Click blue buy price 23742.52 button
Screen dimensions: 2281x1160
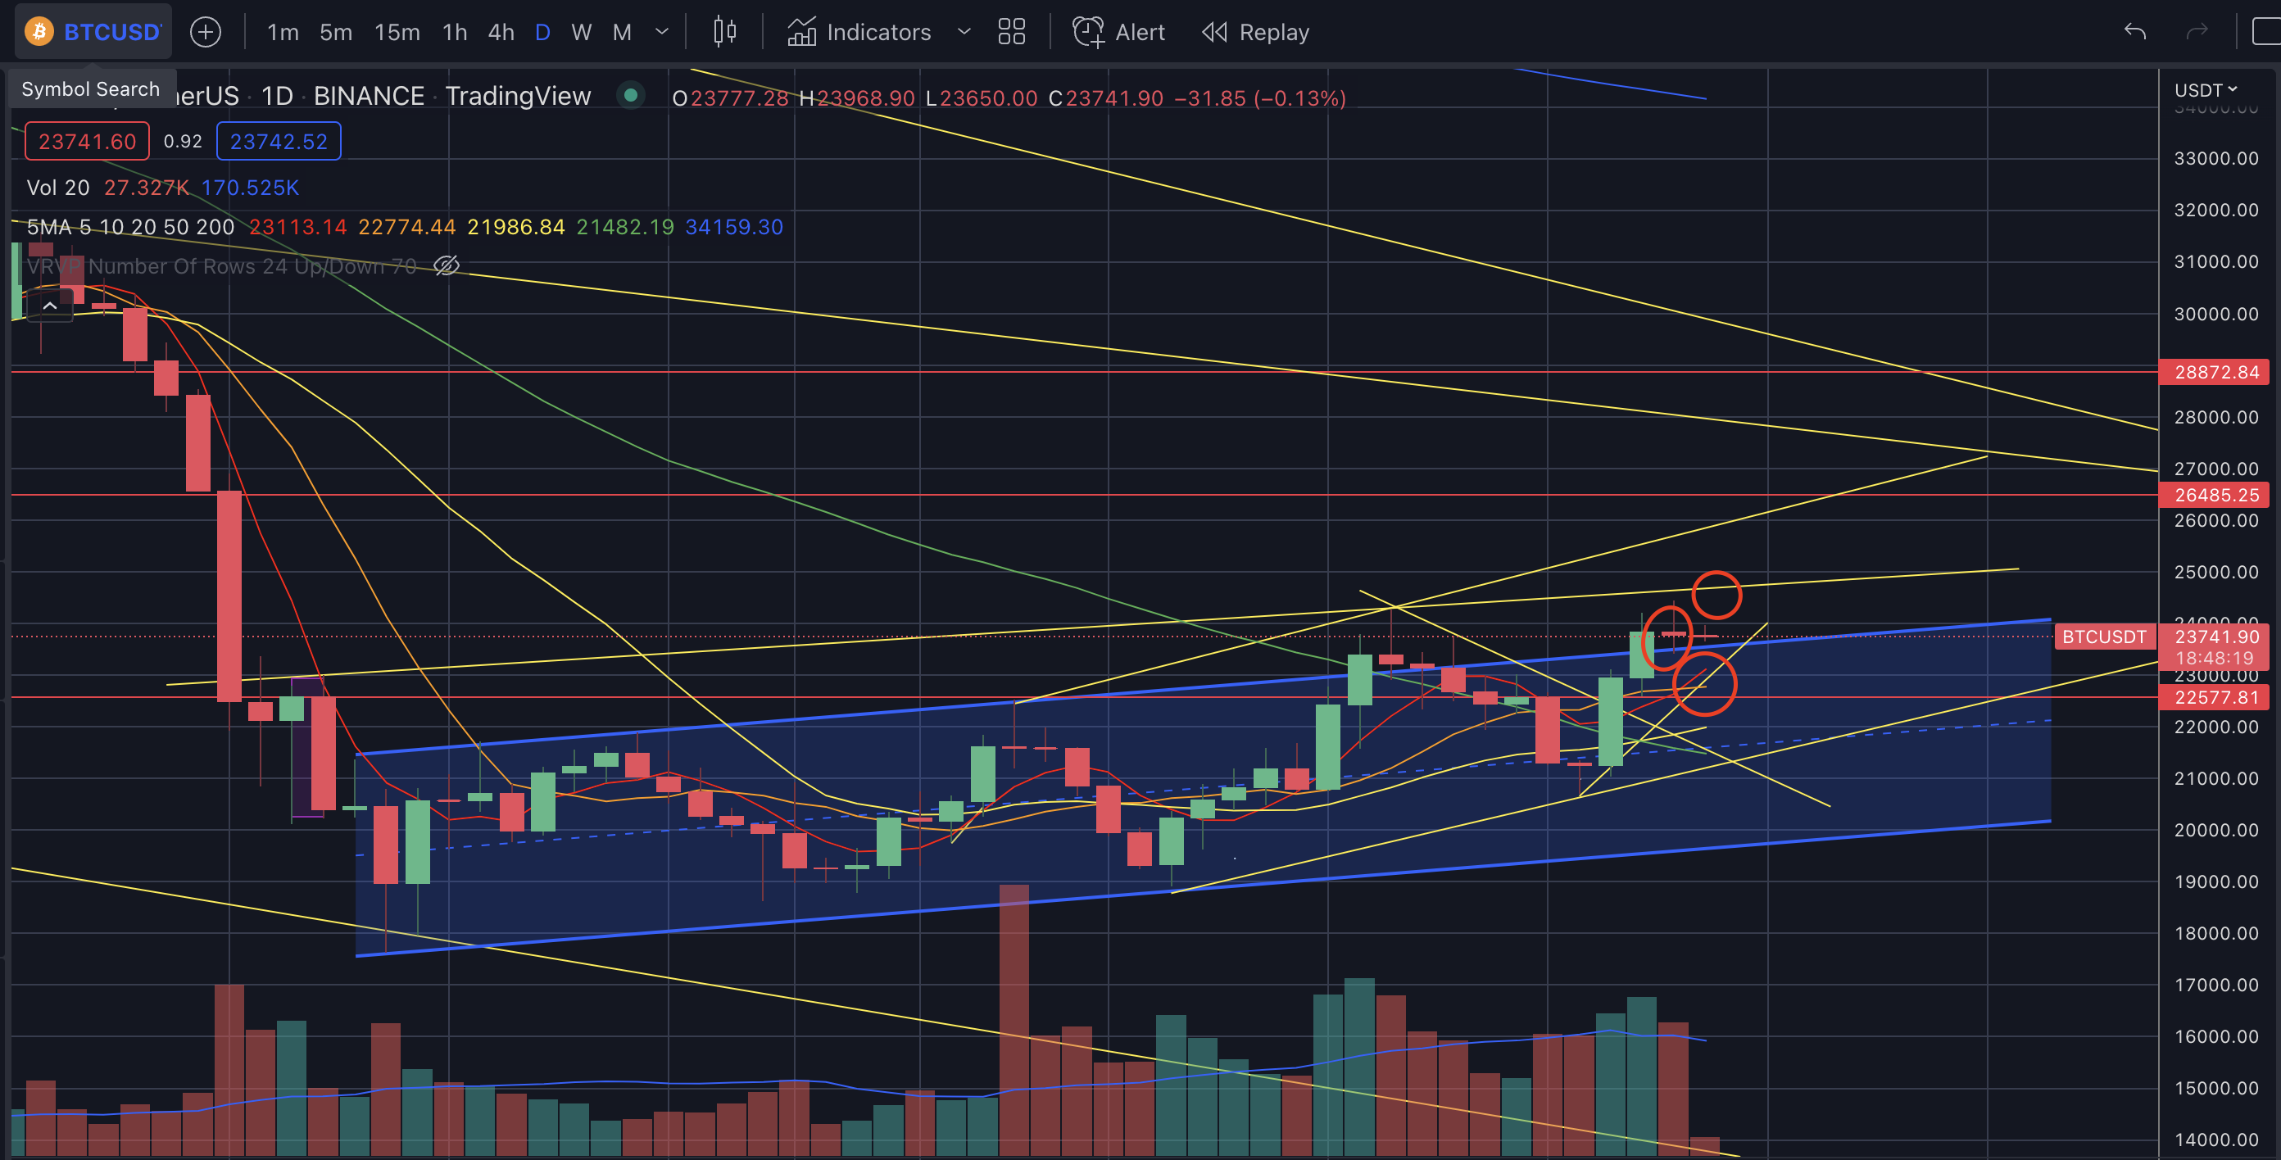click(278, 142)
